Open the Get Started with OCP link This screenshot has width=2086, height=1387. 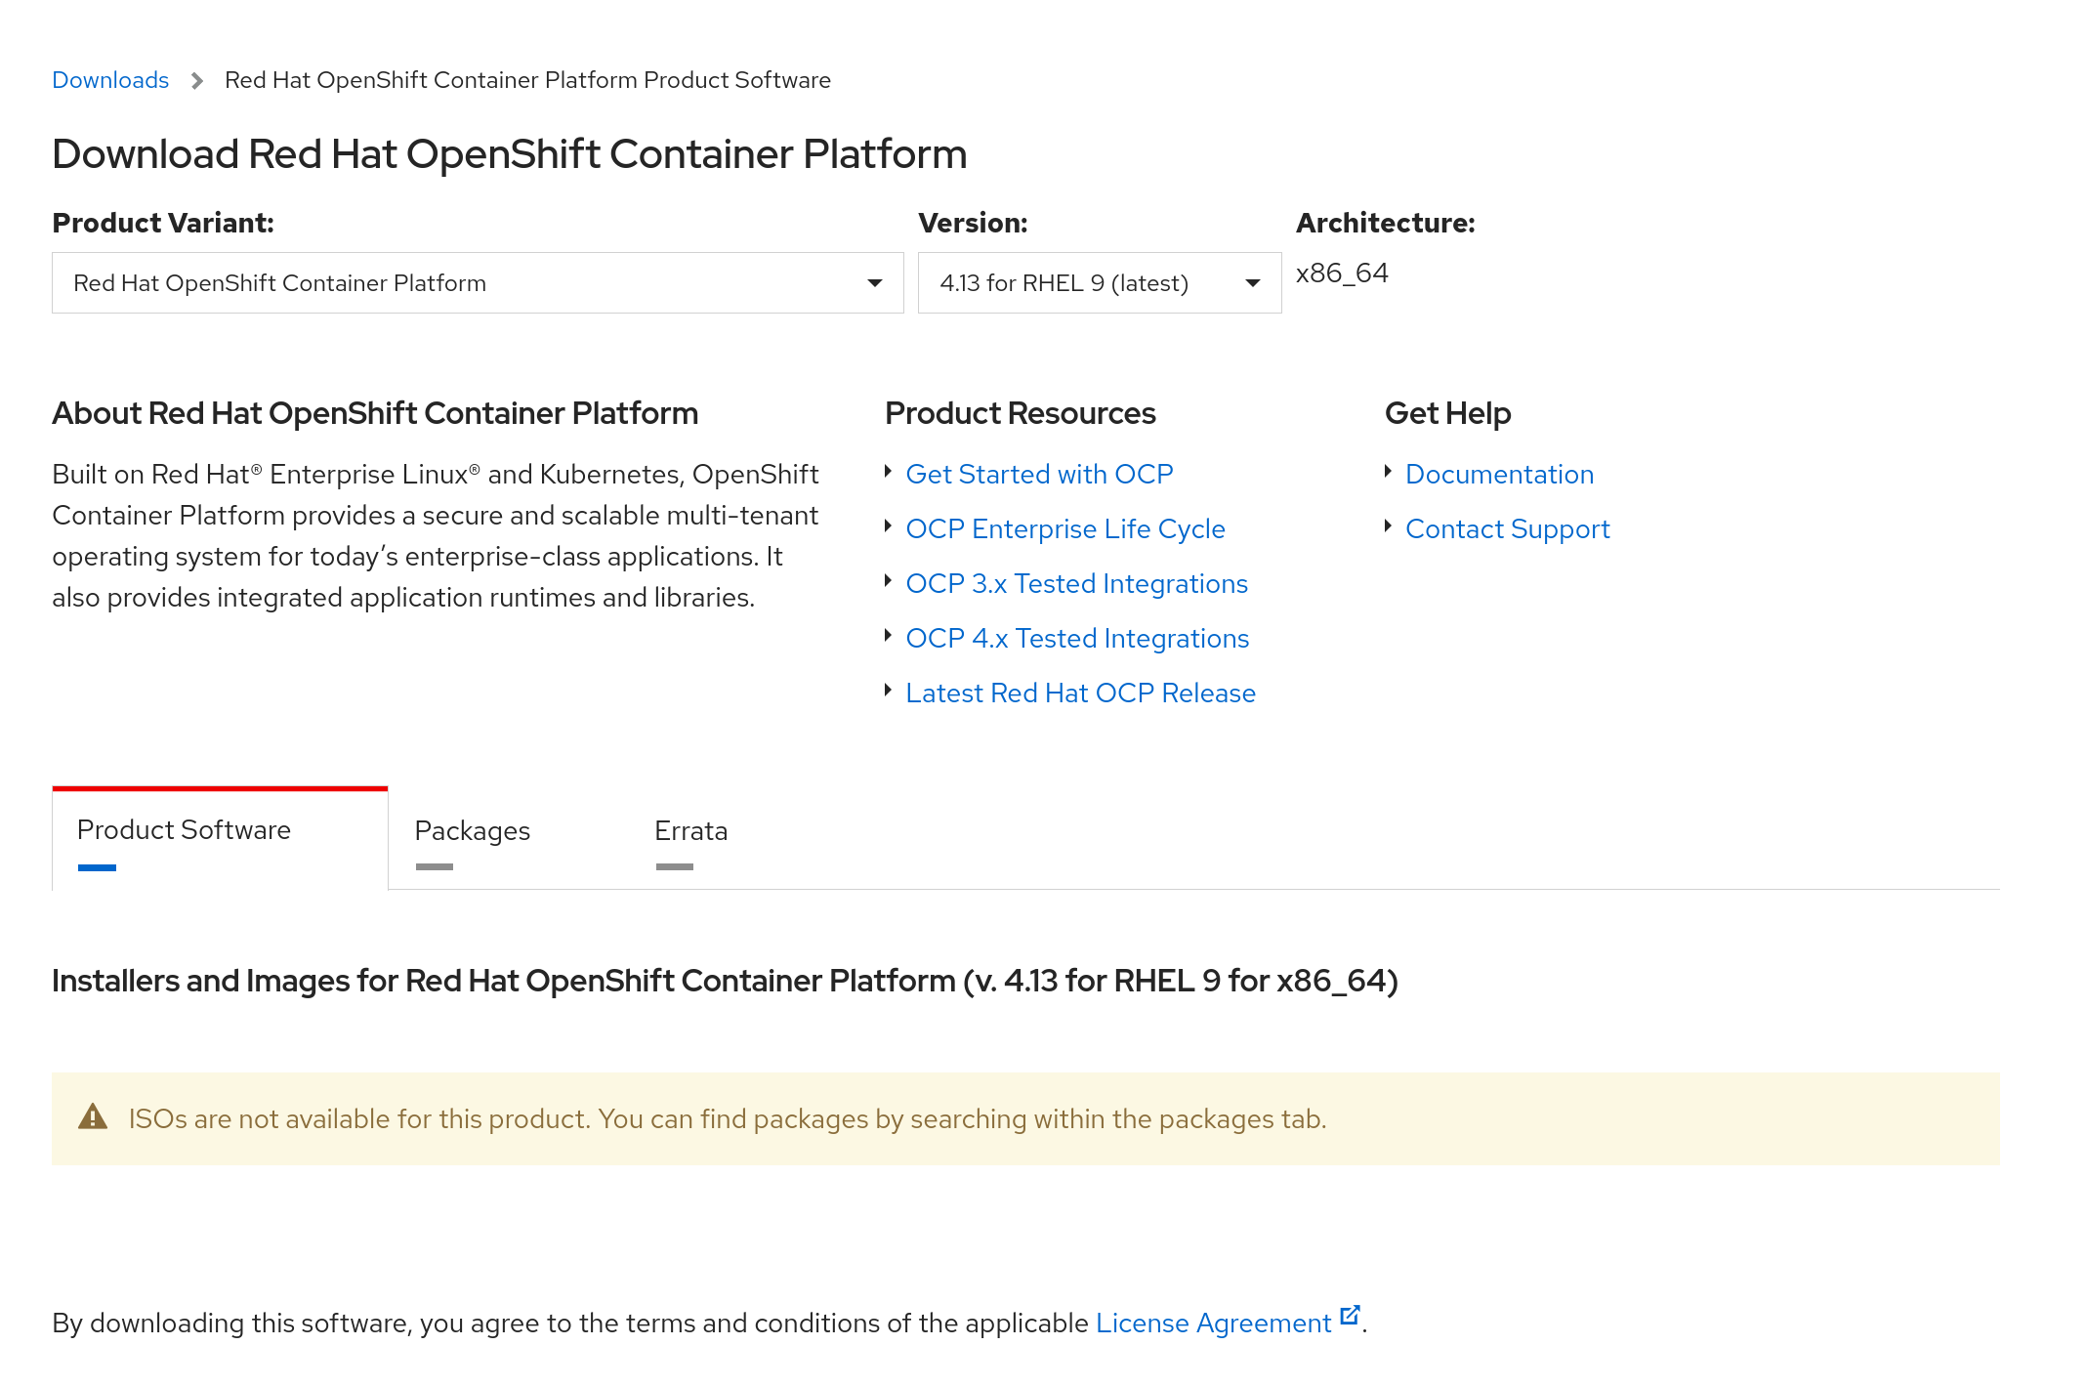1039,475
